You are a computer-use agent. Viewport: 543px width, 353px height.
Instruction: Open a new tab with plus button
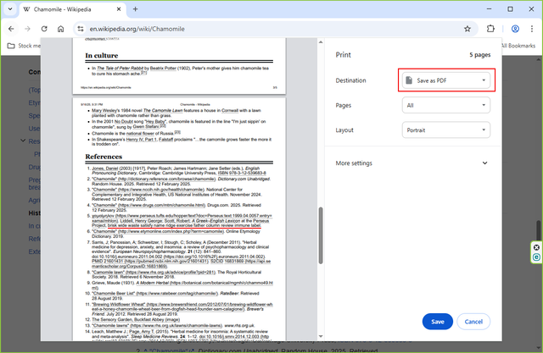136,9
